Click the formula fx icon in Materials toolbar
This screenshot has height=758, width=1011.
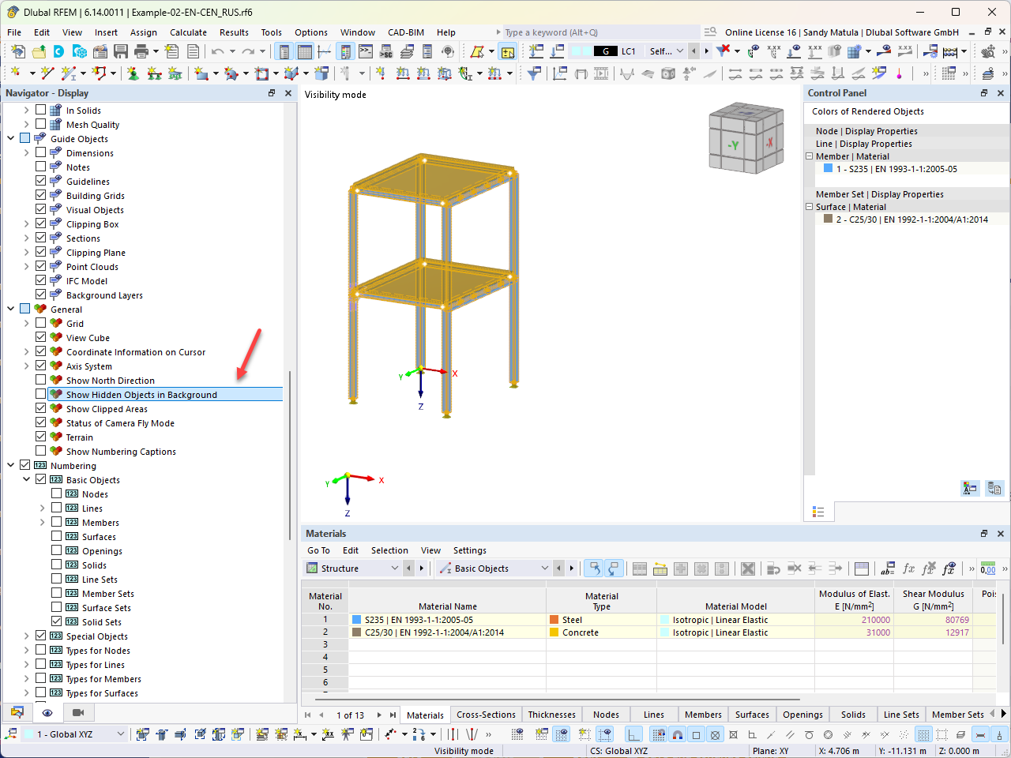pyautogui.click(x=908, y=568)
